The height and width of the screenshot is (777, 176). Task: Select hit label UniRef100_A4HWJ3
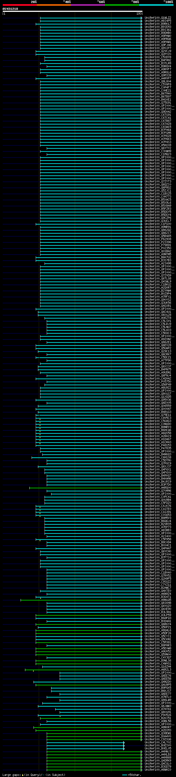pyautogui.click(x=158, y=752)
